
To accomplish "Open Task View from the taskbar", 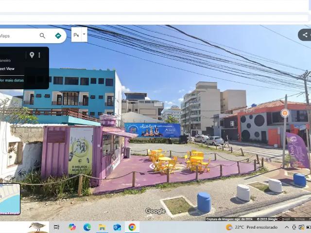I will pos(56,227).
